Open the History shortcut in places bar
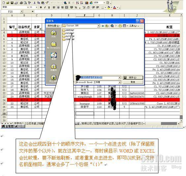The image size is (186, 176). [53, 34]
